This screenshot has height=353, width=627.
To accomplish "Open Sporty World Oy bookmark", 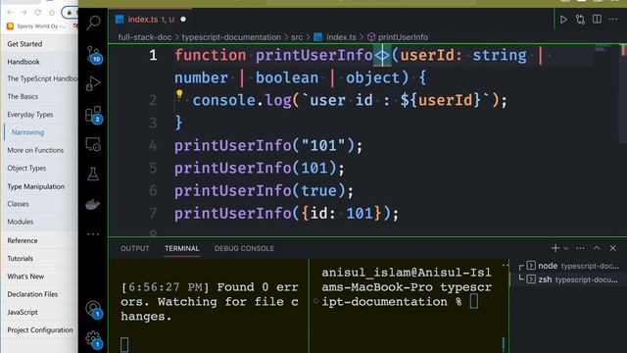I will tap(36, 26).
